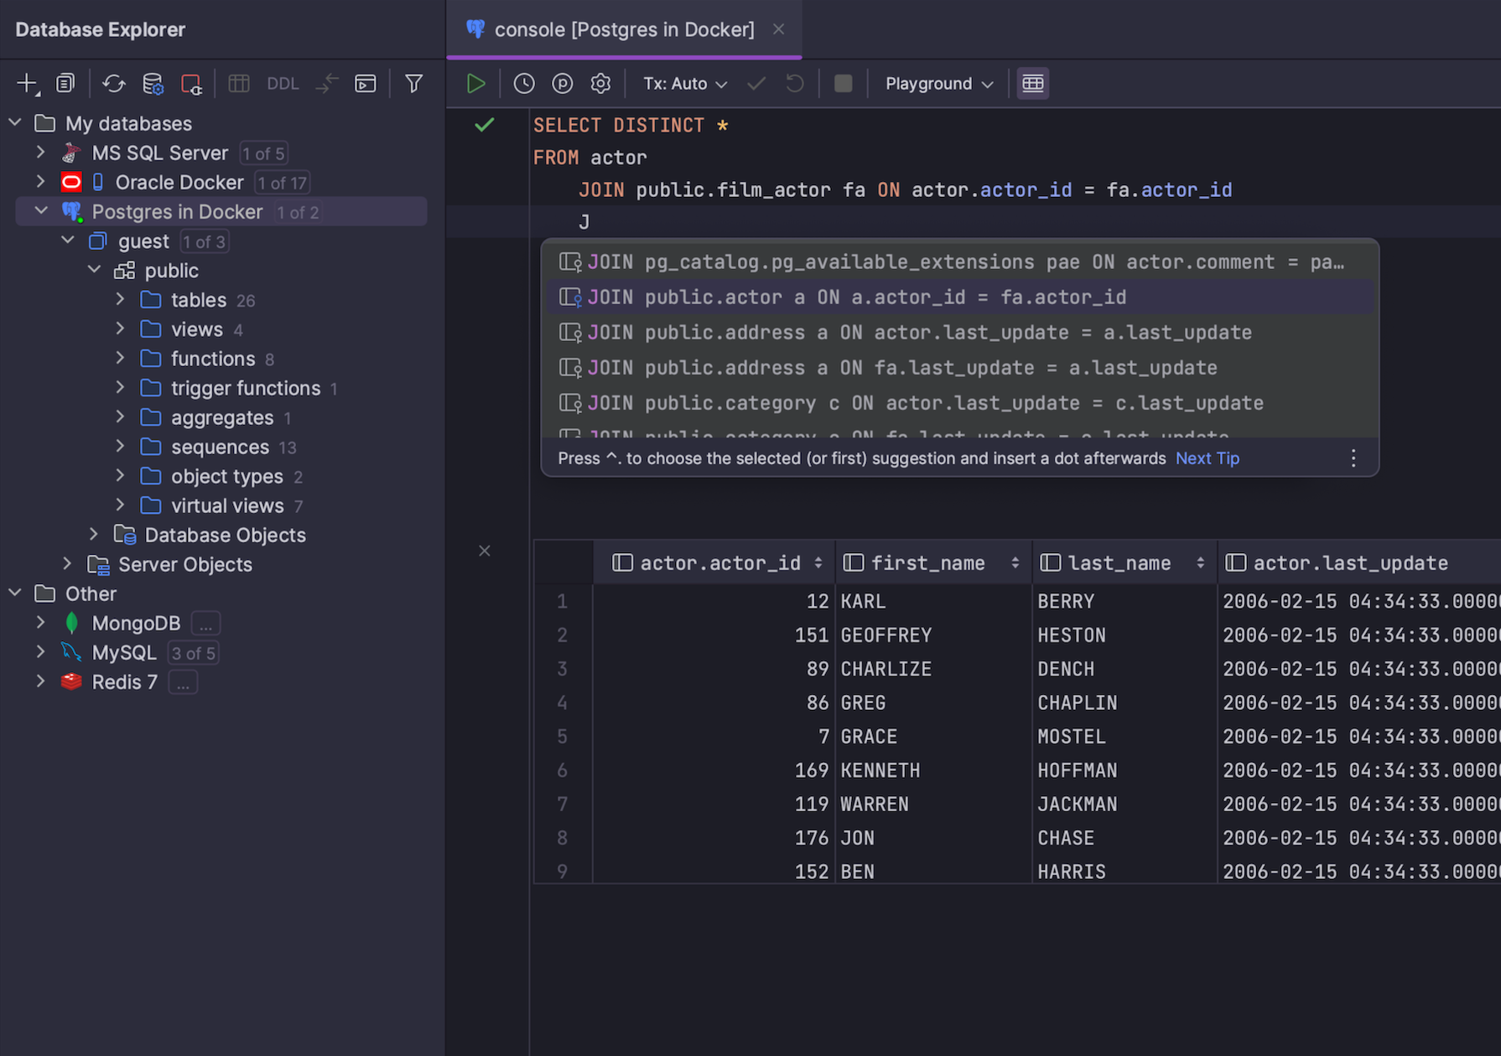Open the Playground dropdown menu
The width and height of the screenshot is (1501, 1056).
937,83
